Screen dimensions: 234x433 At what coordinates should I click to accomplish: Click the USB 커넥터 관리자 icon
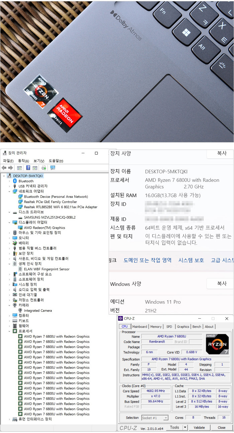(15, 186)
